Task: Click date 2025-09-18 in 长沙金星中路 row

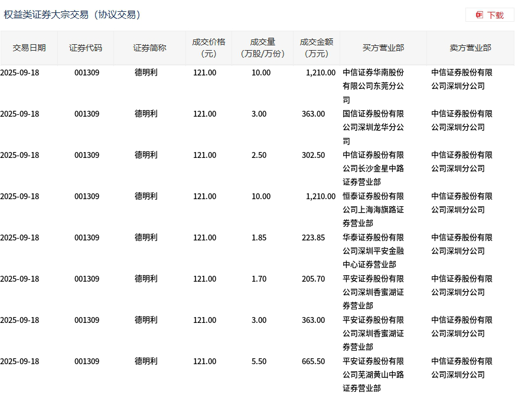Action: pos(19,155)
